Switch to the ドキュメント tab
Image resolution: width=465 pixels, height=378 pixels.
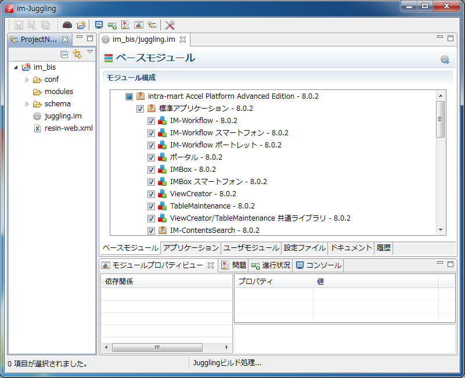coord(351,248)
